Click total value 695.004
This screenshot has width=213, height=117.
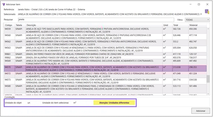click(177, 48)
